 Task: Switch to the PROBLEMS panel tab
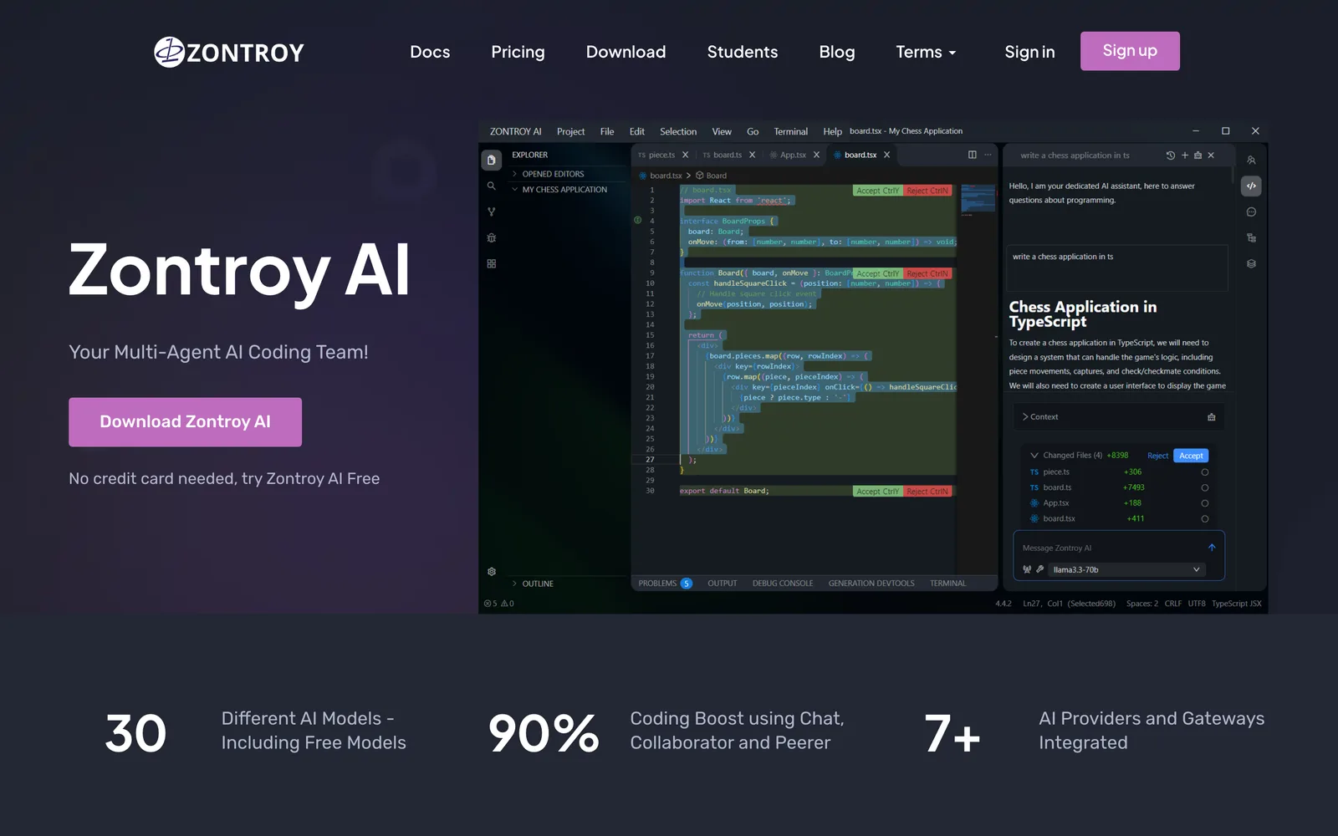[x=665, y=584]
